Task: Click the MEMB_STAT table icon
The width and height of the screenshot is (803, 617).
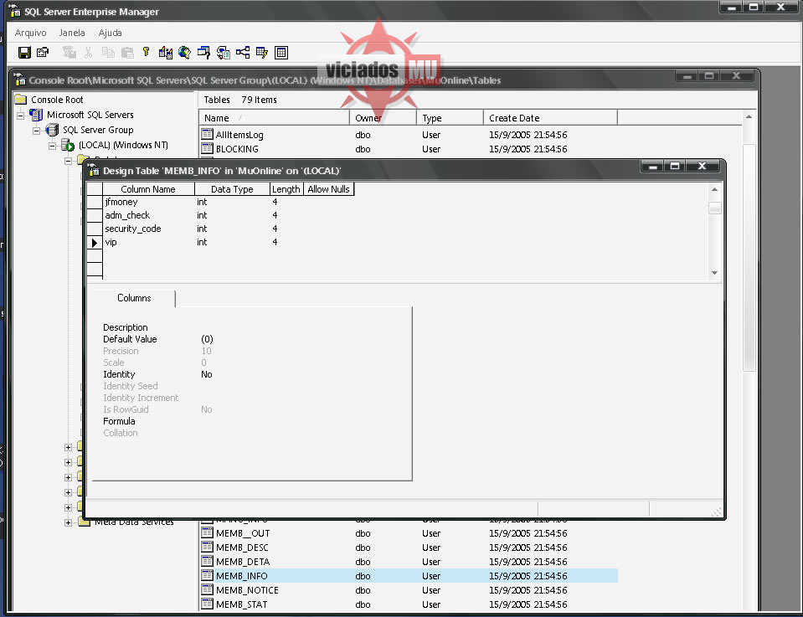Action: pyautogui.click(x=207, y=604)
